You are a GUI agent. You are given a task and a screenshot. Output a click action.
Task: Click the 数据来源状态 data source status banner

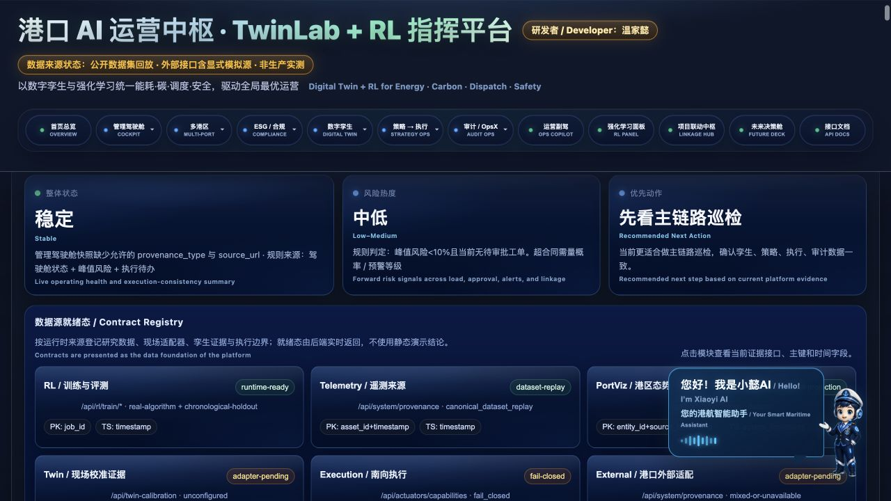point(166,65)
